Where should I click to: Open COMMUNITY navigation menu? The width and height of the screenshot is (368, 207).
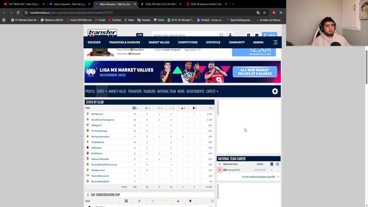click(237, 43)
